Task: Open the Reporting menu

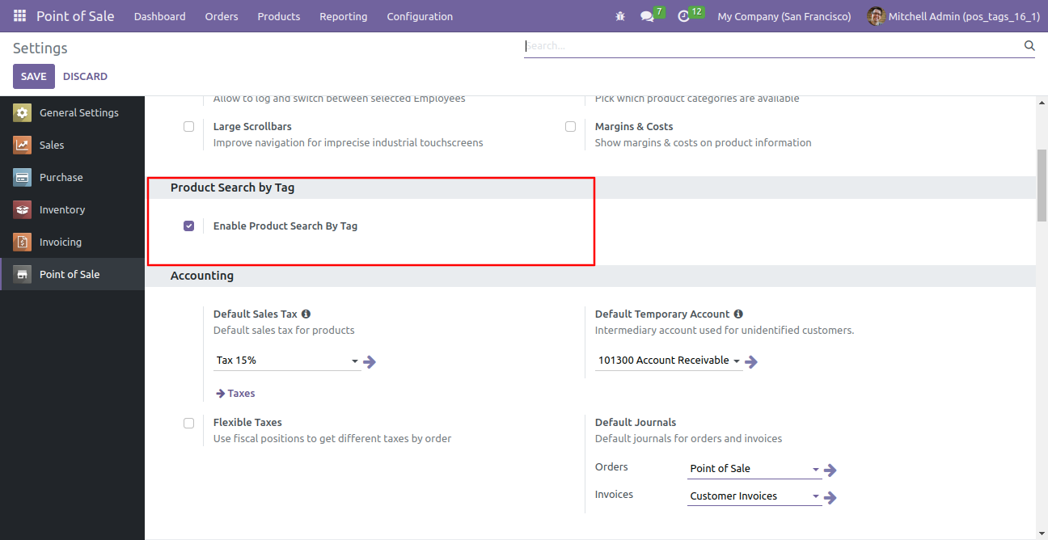Action: click(x=343, y=16)
